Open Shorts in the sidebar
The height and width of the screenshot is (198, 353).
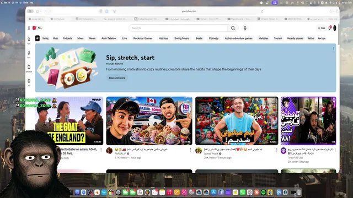[x=29, y=54]
